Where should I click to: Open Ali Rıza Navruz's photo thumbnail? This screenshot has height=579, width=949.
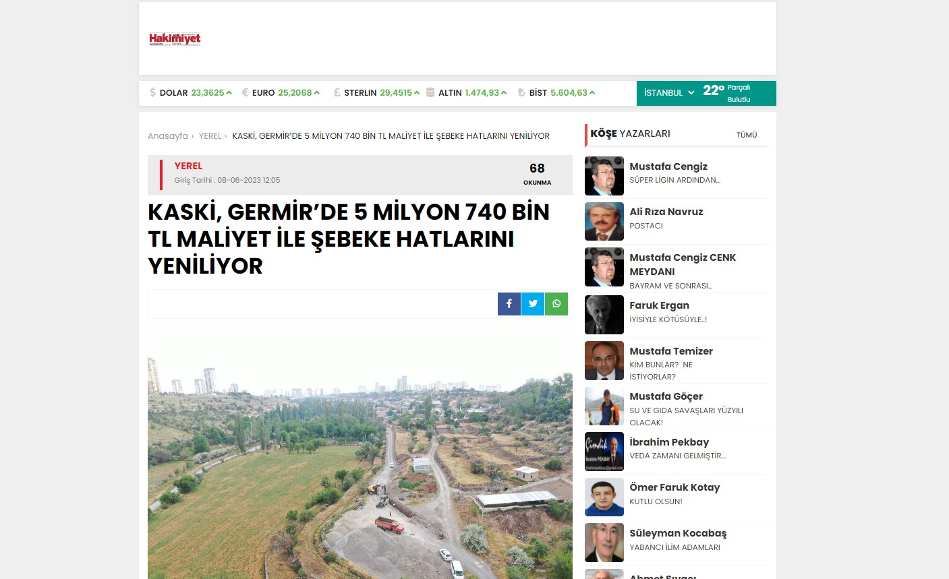(604, 222)
